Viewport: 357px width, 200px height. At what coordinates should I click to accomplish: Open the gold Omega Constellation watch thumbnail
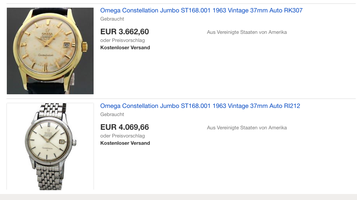pyautogui.click(x=50, y=51)
